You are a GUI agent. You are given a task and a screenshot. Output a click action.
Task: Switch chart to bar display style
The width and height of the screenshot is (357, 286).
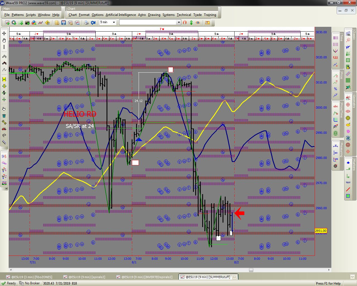tap(4, 56)
